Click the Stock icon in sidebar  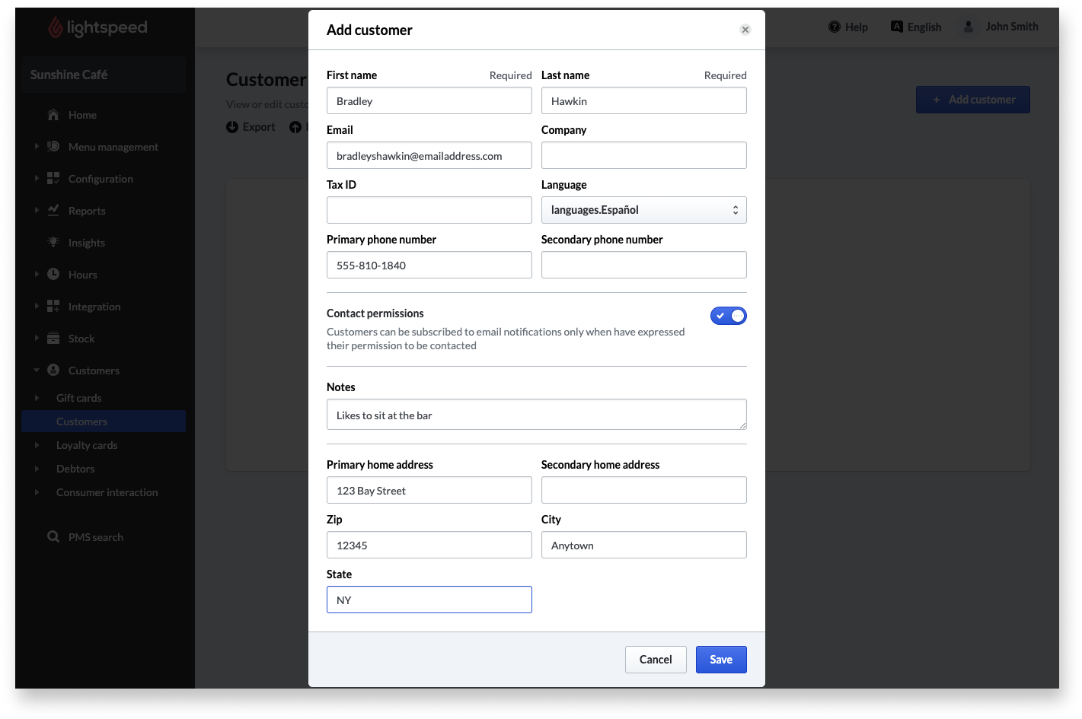[53, 338]
